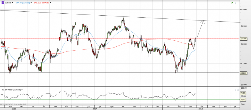Select the 2,6377 support level label
The width and height of the screenshot is (251, 110).
(244, 73)
